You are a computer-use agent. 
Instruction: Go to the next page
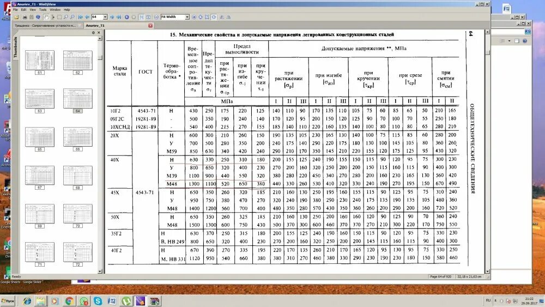tap(112, 17)
